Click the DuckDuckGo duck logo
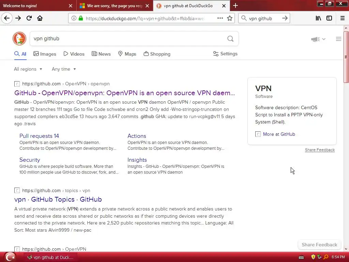The height and width of the screenshot is (262, 349). click(19, 39)
